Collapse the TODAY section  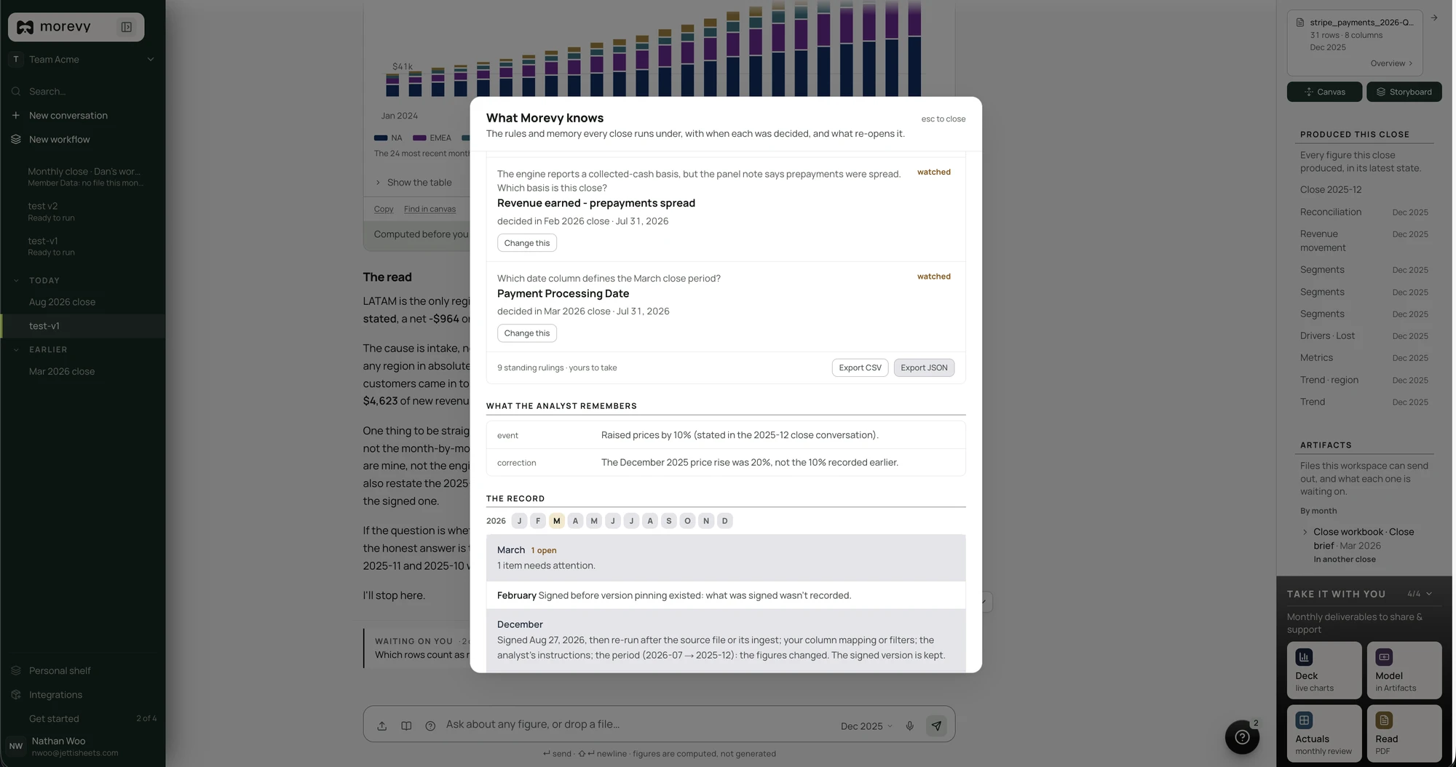[x=16, y=281]
